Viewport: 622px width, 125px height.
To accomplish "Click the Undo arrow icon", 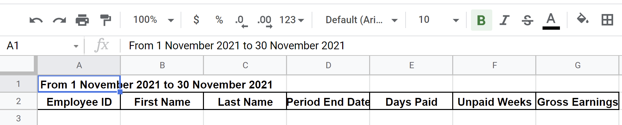I will 36,20.
